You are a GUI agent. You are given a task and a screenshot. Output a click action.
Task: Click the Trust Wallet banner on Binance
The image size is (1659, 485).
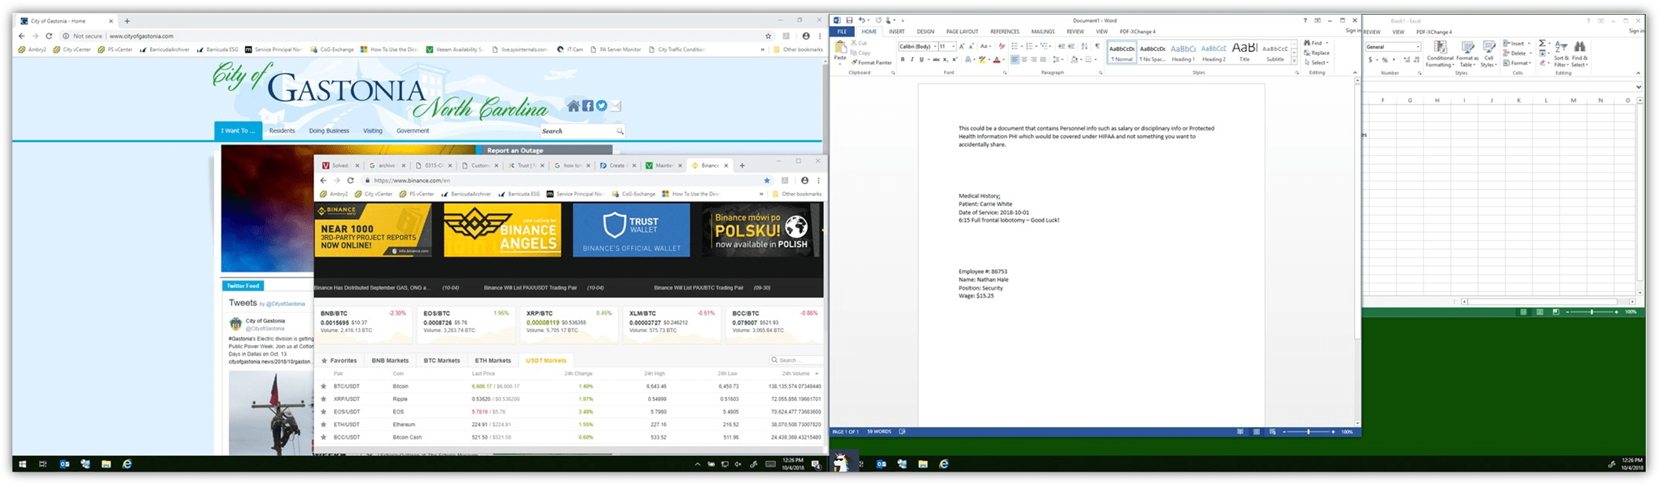(x=632, y=230)
